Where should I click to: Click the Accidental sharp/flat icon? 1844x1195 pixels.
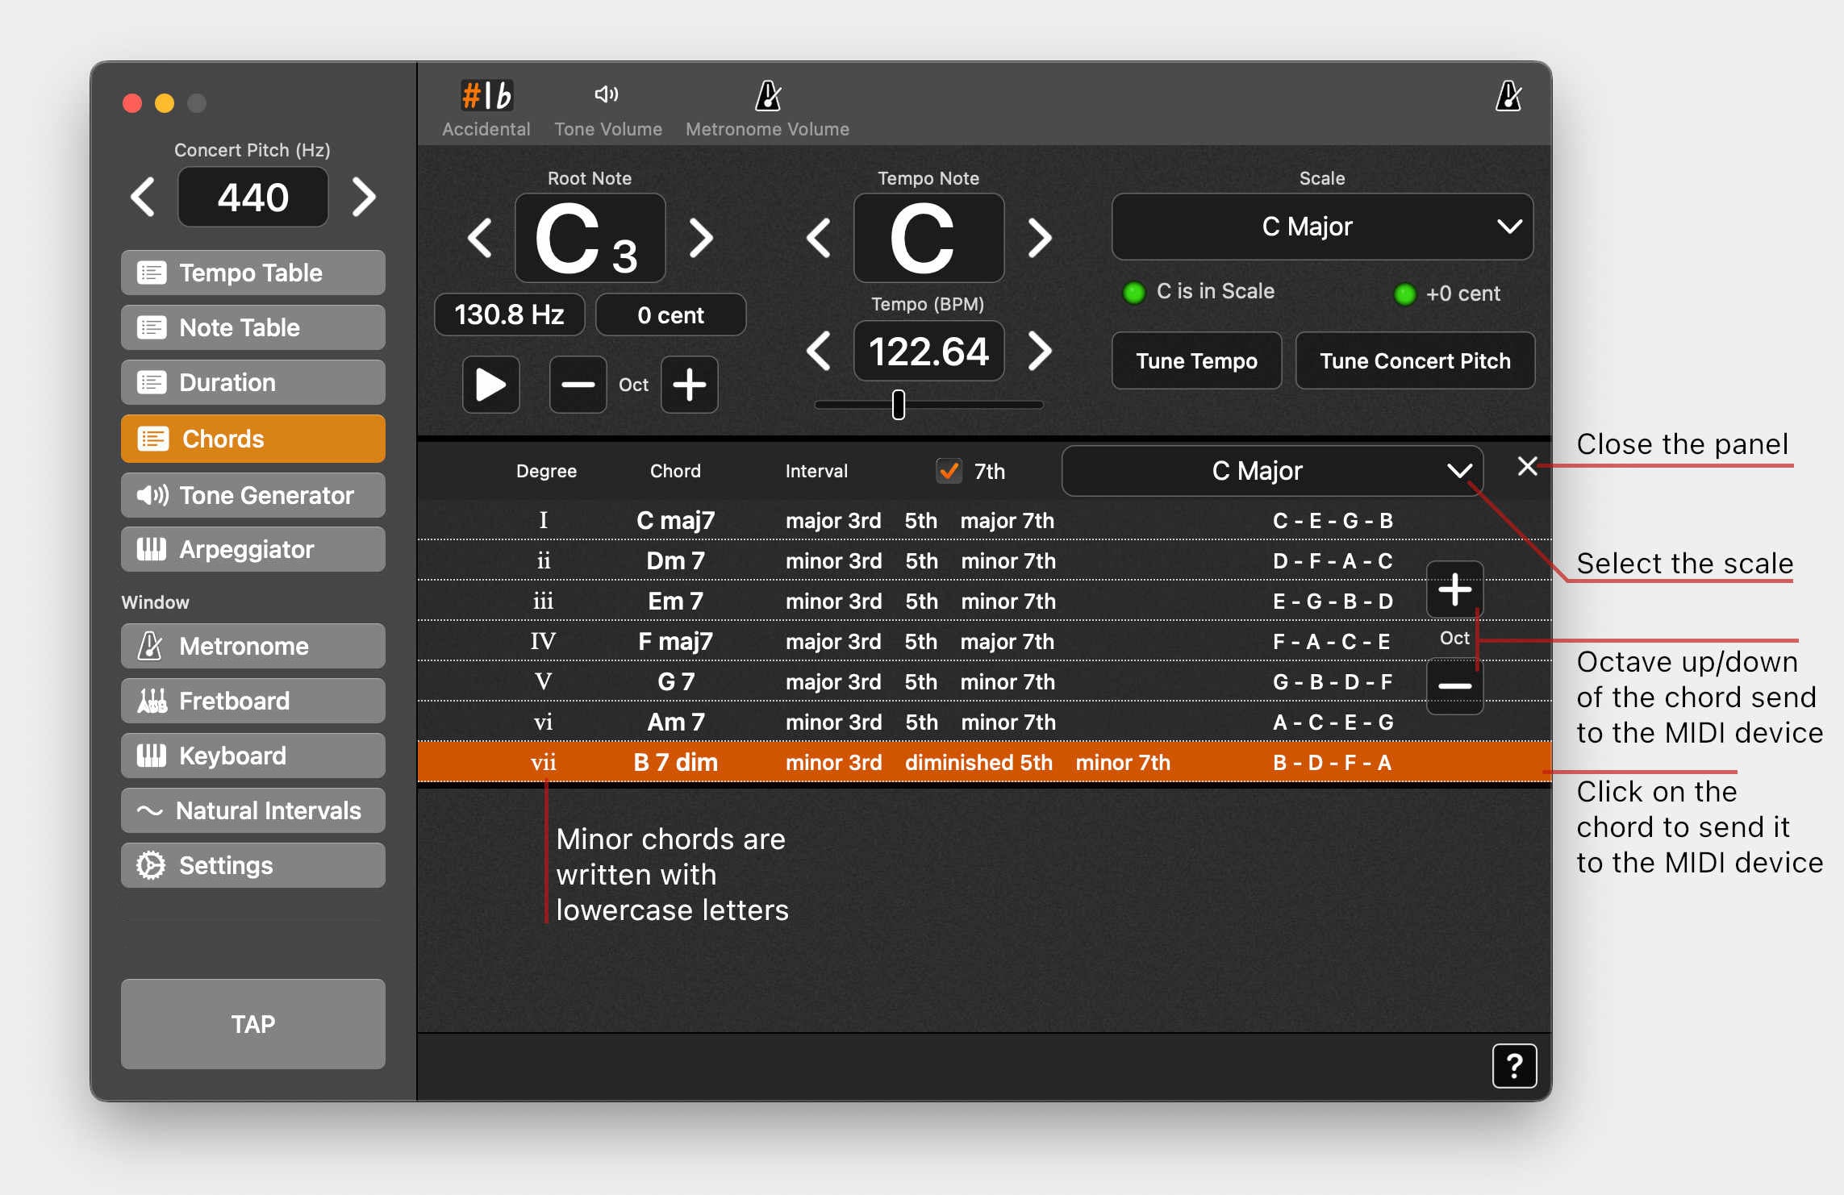[x=486, y=96]
